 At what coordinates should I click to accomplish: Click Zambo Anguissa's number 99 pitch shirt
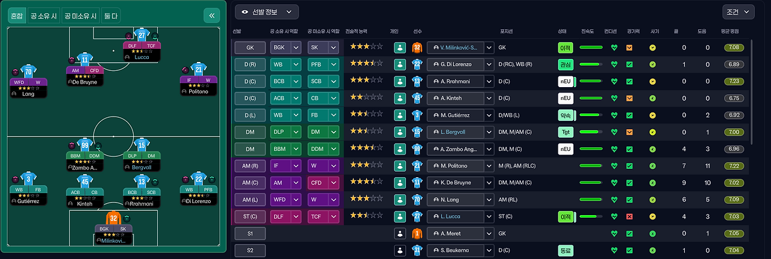click(x=85, y=144)
